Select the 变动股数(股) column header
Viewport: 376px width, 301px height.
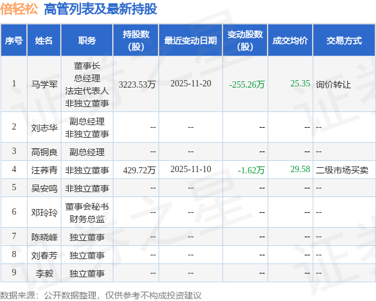pyautogui.click(x=245, y=41)
